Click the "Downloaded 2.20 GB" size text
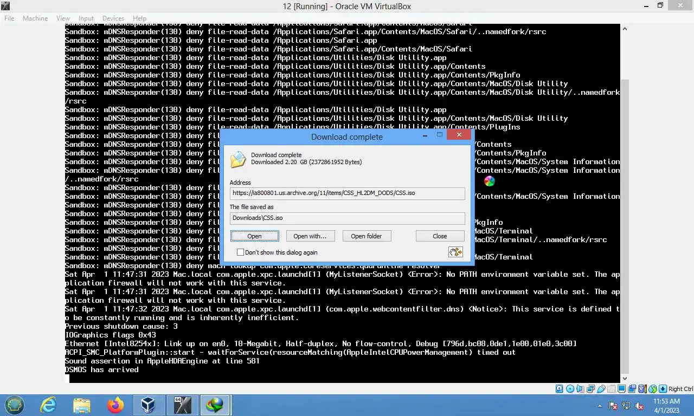Screen dimensions: 694x416 [x=306, y=162]
